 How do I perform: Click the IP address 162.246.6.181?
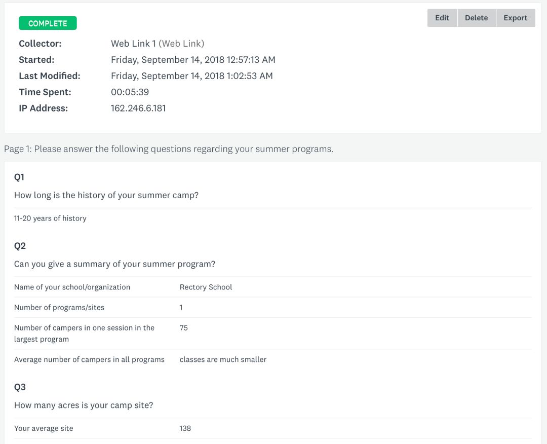pyautogui.click(x=138, y=108)
